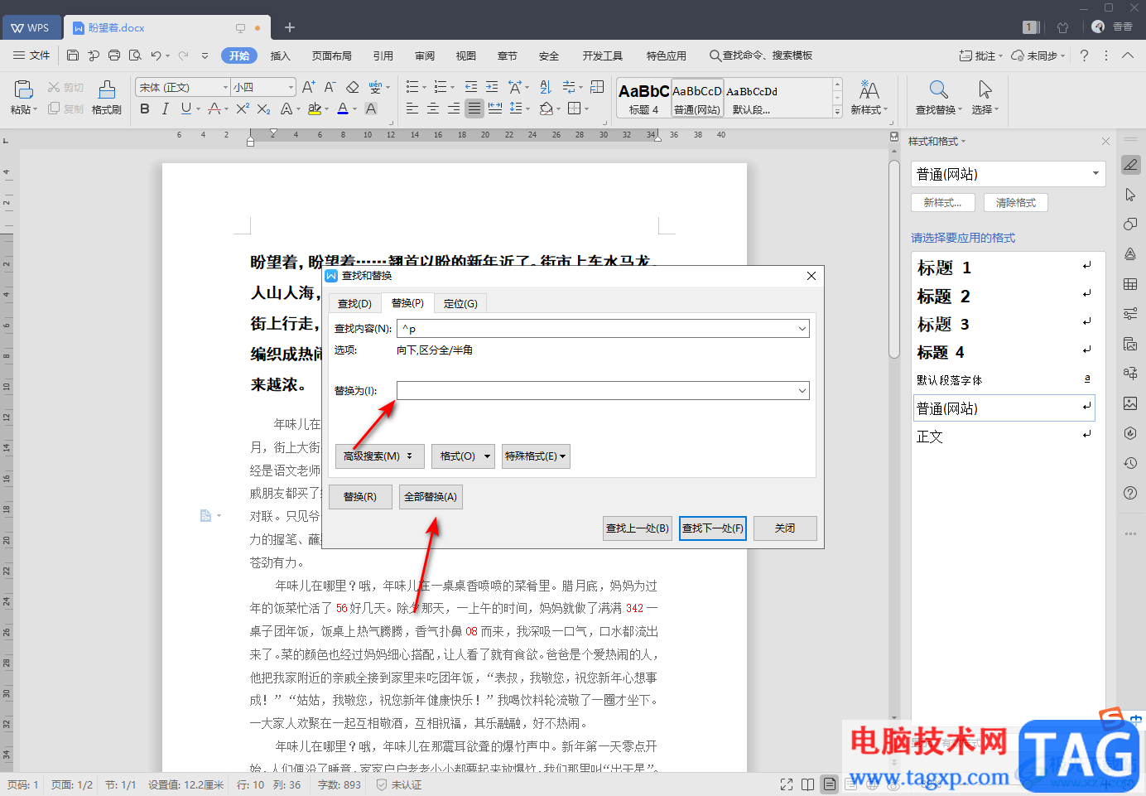Apply Subscript formatting
1146x796 pixels.
263,109
